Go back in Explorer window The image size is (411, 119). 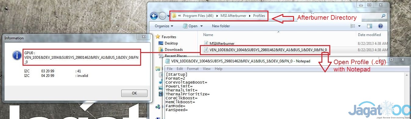coord(154,16)
